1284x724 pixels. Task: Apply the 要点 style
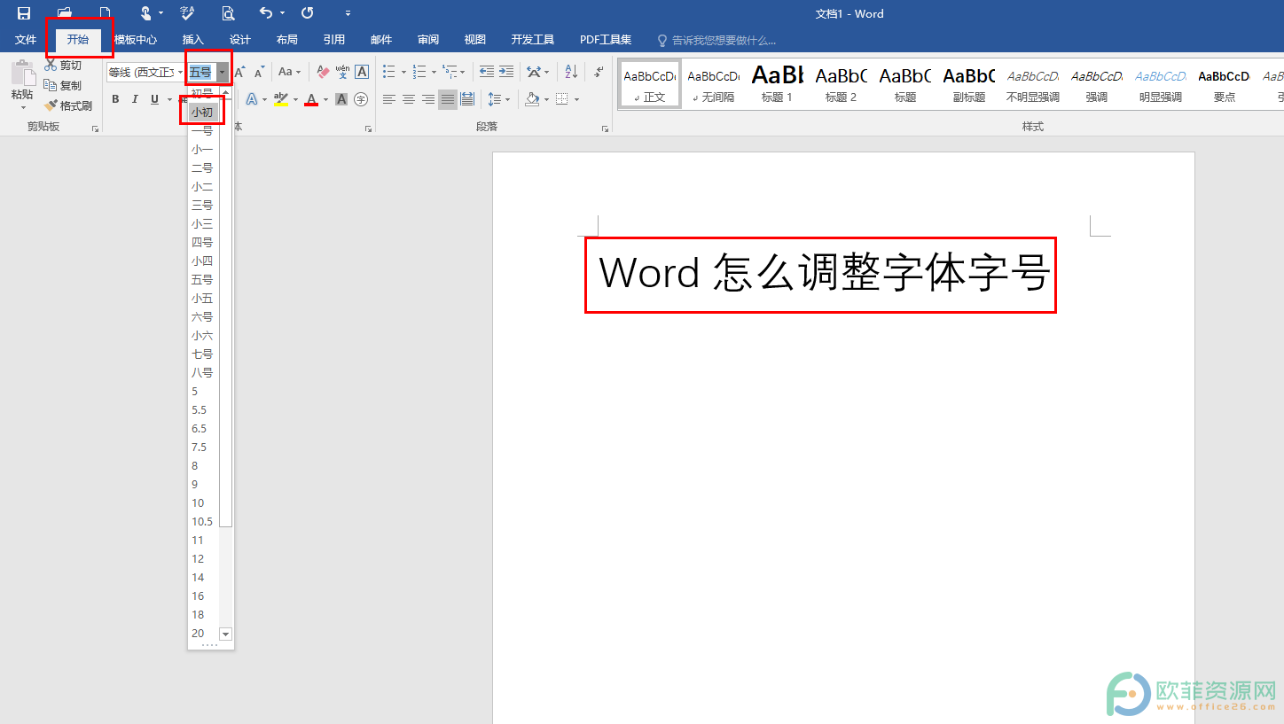[1225, 85]
